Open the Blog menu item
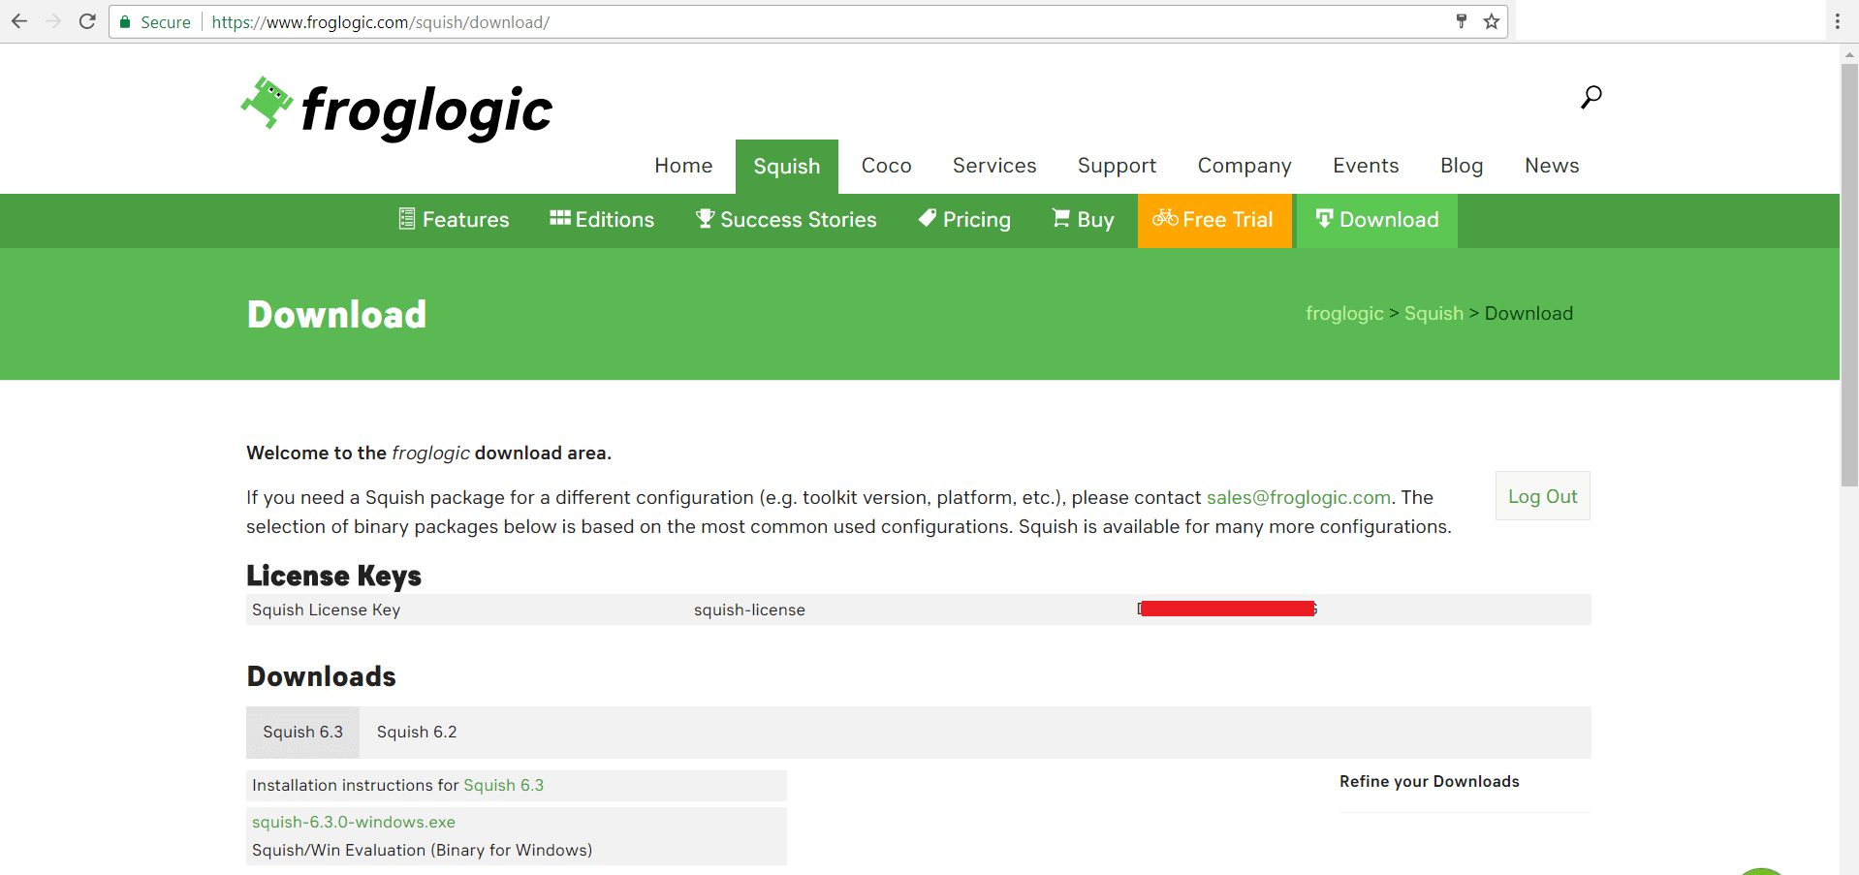The image size is (1859, 875). click(1462, 166)
